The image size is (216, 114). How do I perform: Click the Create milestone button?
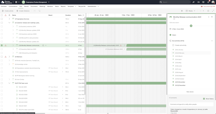pos(23,11)
